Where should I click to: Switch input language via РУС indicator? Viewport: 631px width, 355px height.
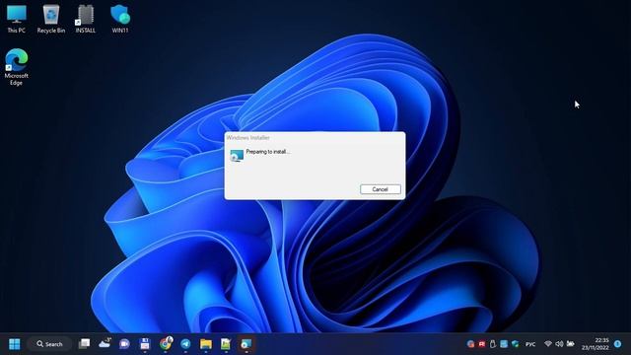(x=530, y=344)
